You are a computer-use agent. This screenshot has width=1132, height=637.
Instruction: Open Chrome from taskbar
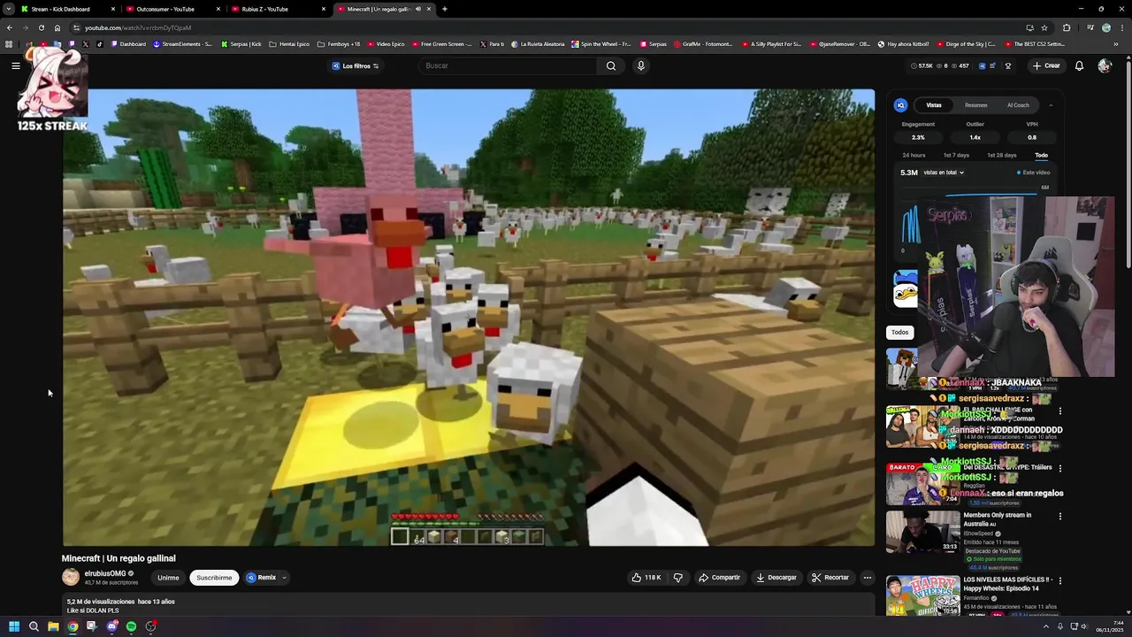(73, 626)
